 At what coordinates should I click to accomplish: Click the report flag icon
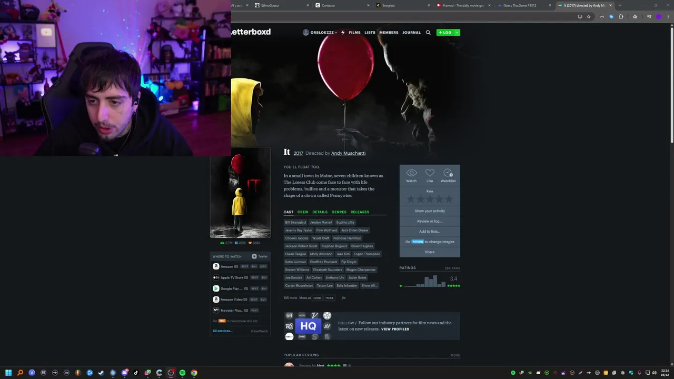(x=344, y=298)
